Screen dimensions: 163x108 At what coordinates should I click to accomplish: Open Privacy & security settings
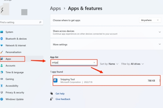point(15,92)
